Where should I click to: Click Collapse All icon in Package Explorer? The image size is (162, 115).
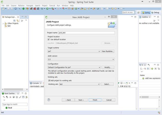point(14,21)
